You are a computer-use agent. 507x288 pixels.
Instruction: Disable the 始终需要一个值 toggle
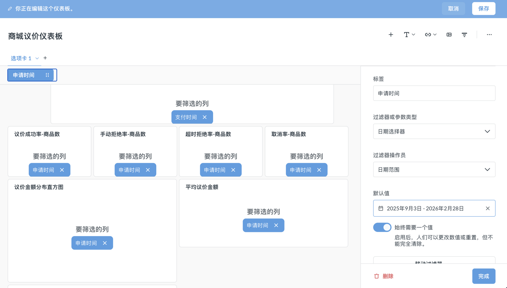tap(382, 227)
